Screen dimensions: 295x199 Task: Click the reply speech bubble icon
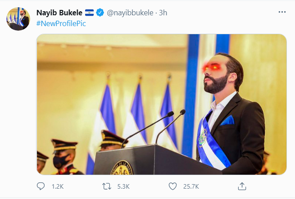pyautogui.click(x=41, y=185)
